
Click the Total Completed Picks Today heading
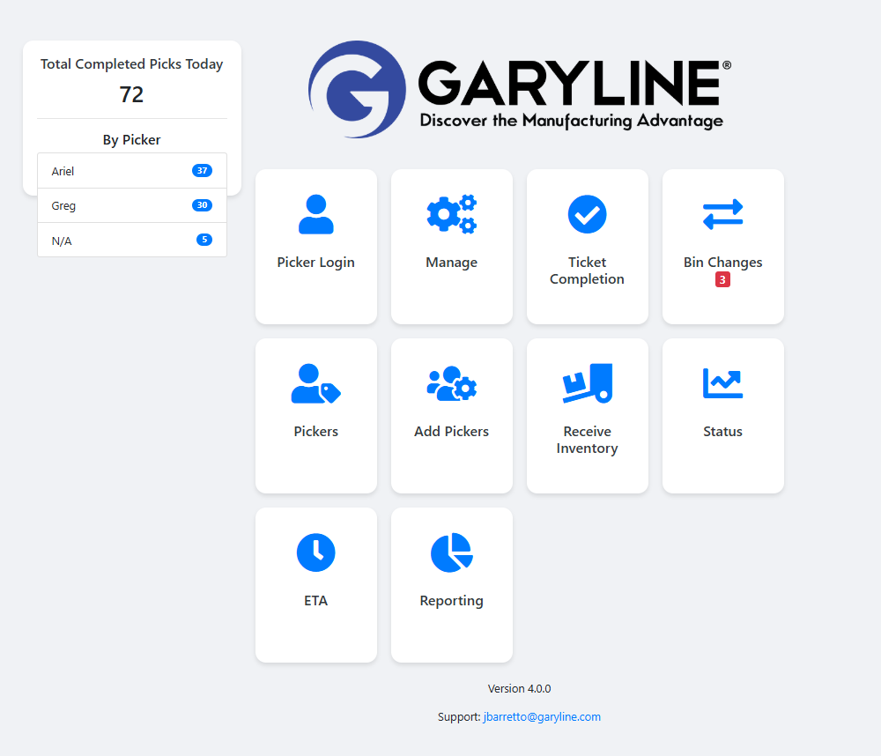point(131,64)
